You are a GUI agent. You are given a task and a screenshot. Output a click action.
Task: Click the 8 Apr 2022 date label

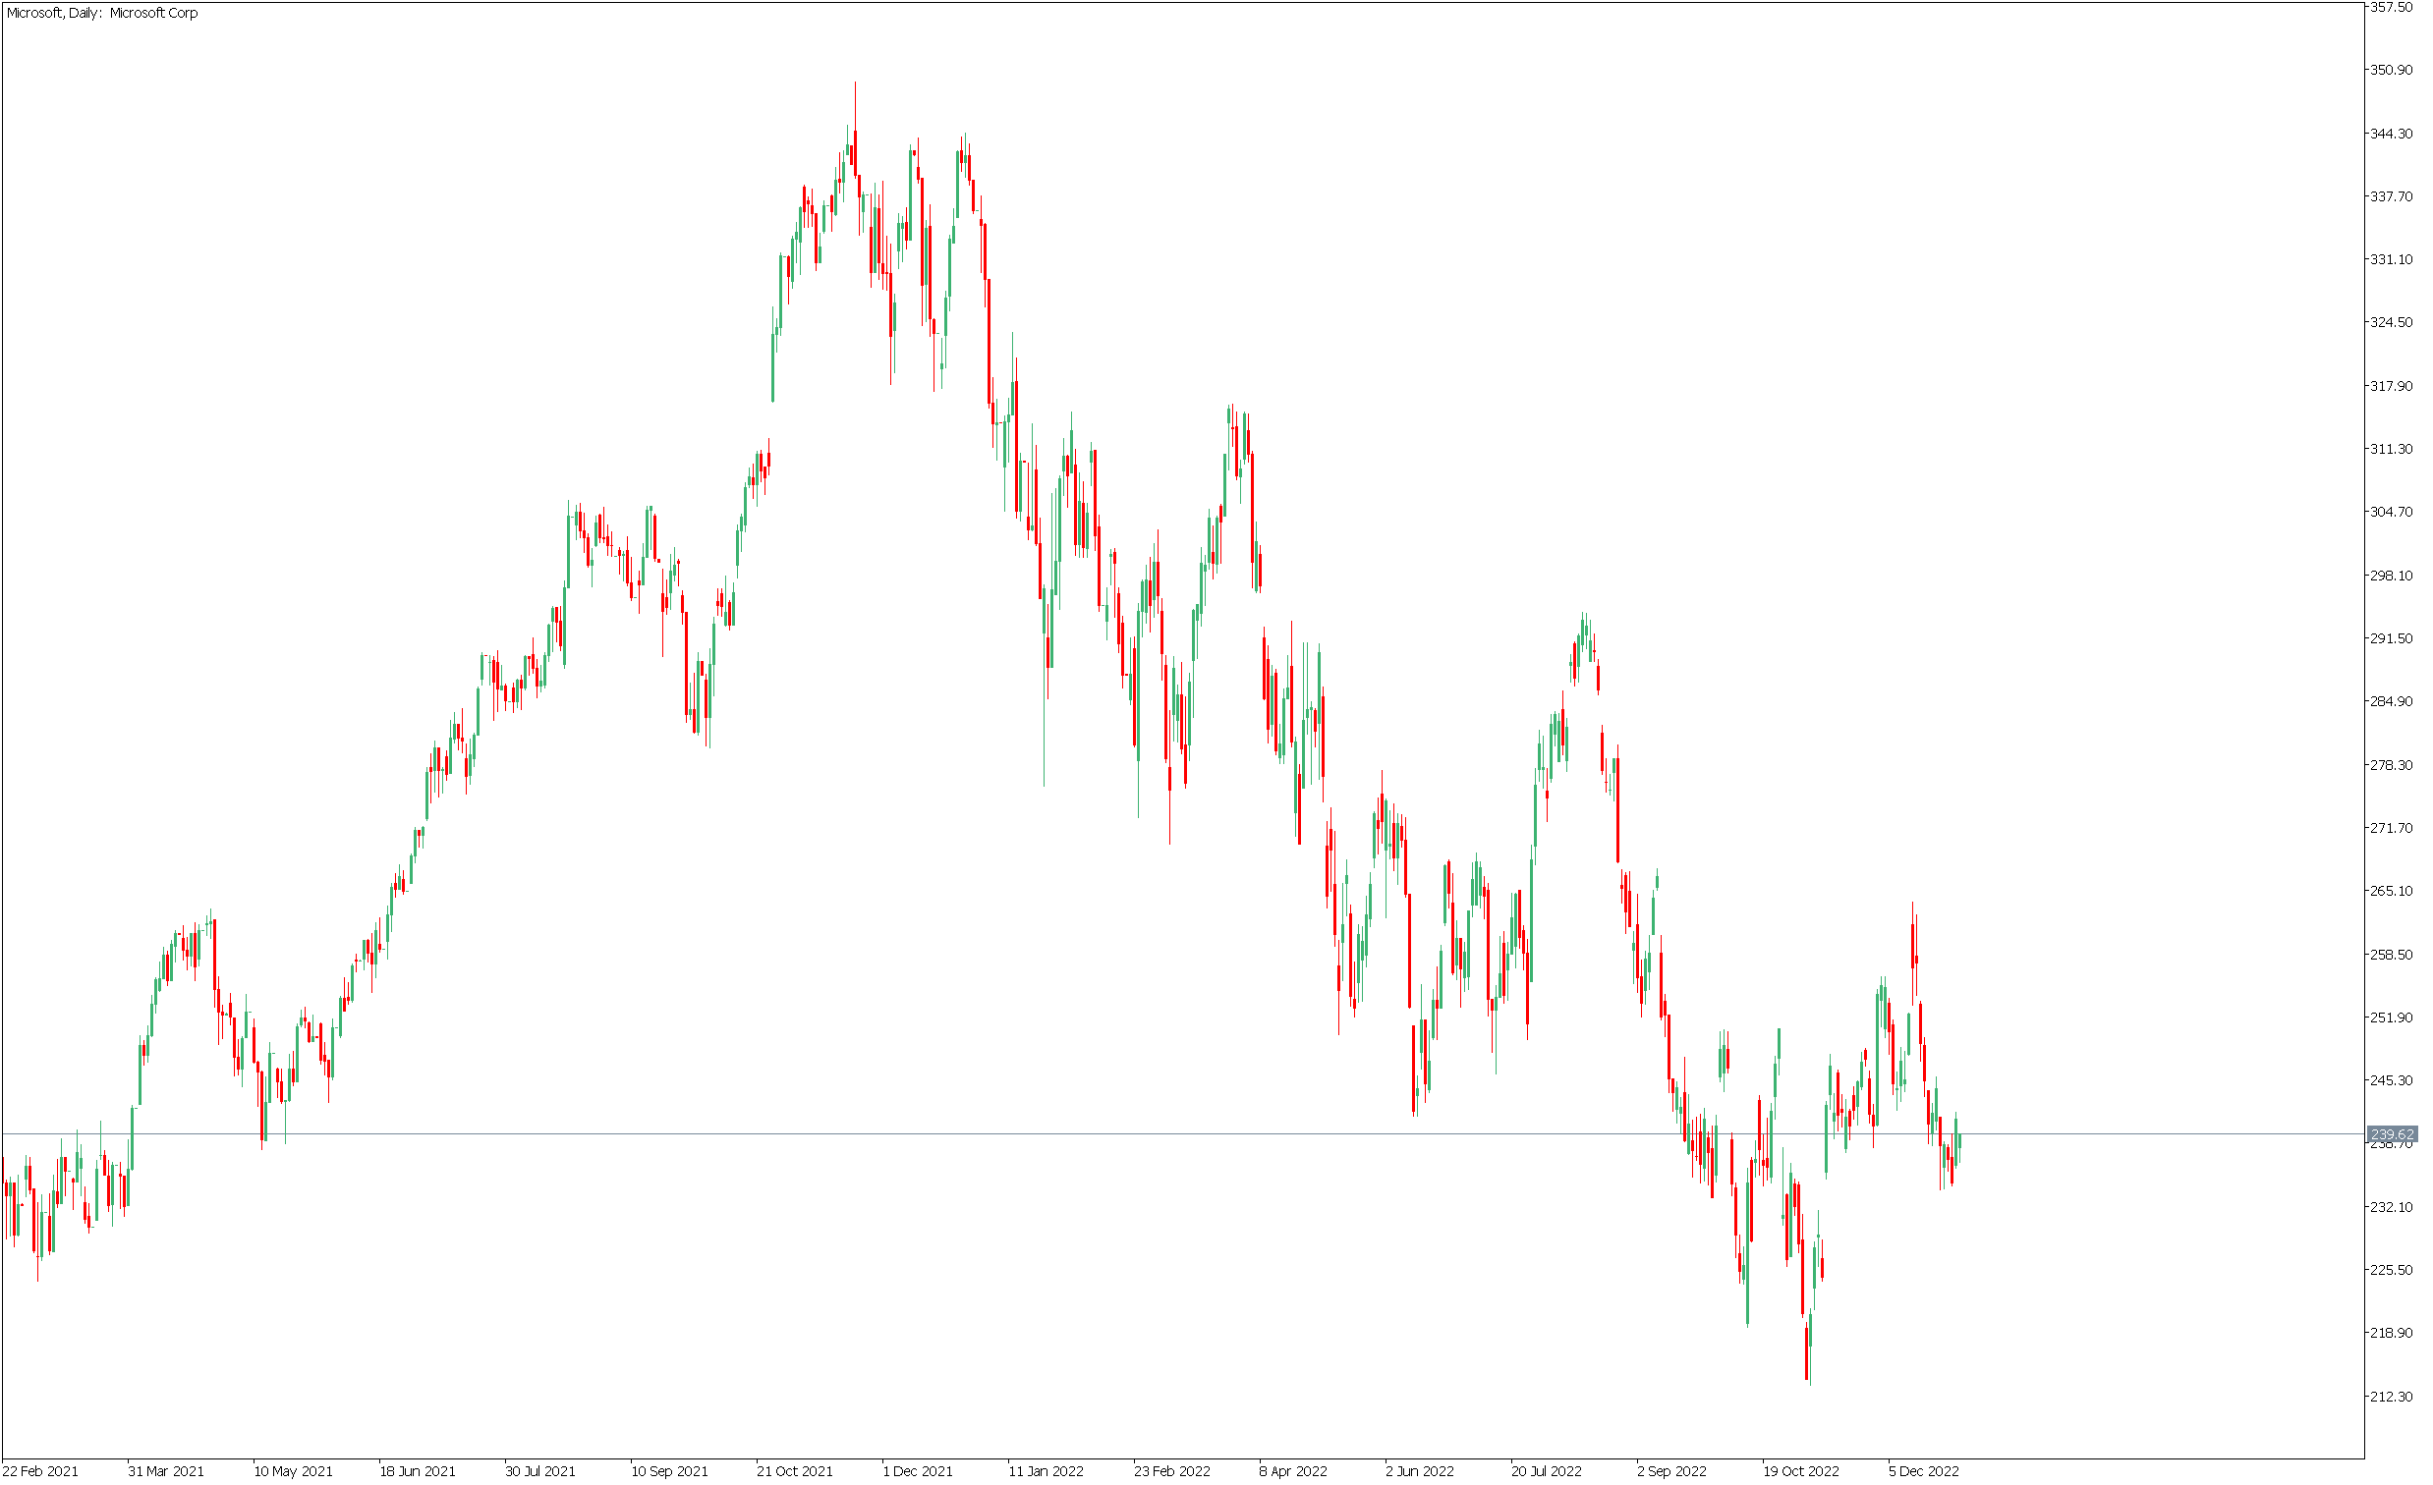(1293, 1471)
